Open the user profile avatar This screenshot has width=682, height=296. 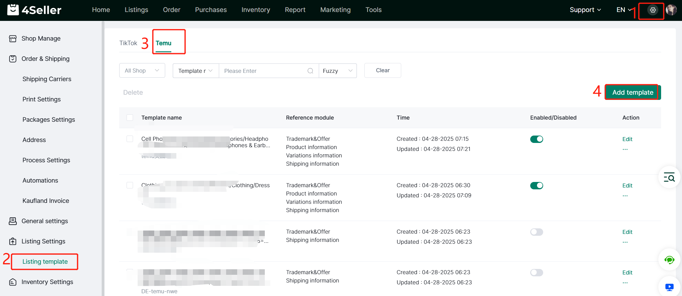point(671,10)
